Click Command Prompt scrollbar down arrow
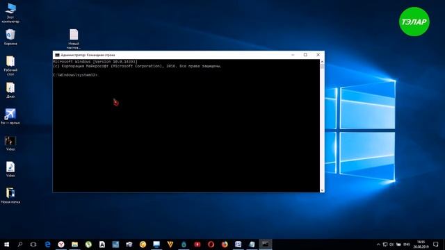 pos(322,190)
